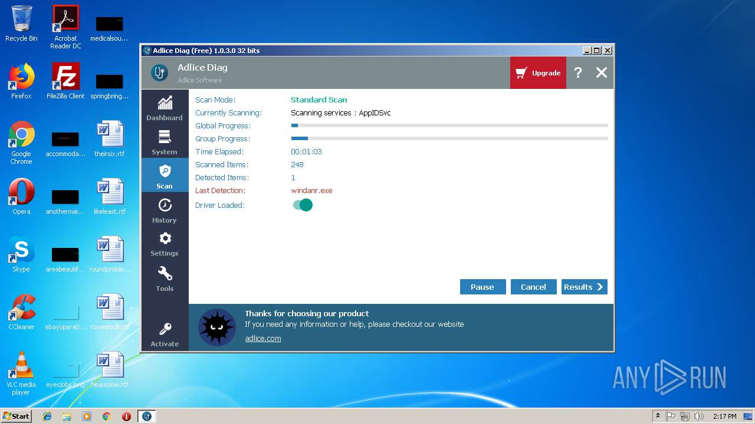Viewport: 755px width, 424px height.
Task: Select comesmulti.rtf document on desktop
Action: [x=110, y=312]
